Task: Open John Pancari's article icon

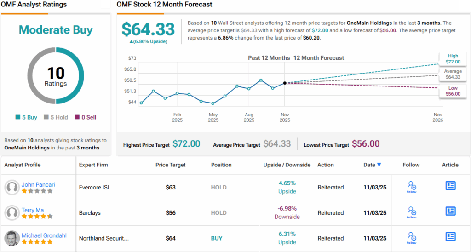Action: [x=450, y=186]
